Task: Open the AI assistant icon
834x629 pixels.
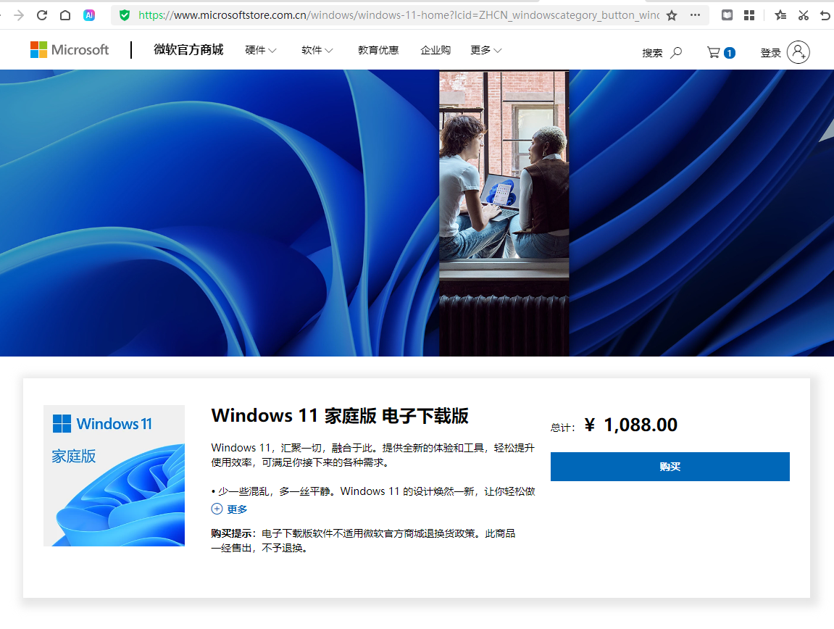Action: tap(89, 15)
